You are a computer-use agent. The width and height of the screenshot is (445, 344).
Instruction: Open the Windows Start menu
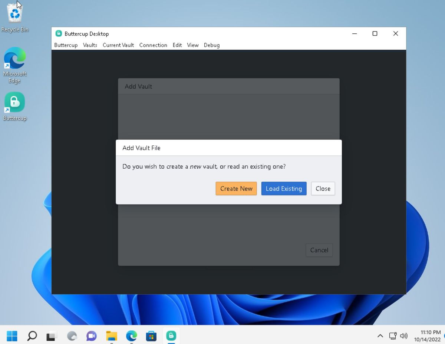tap(12, 336)
